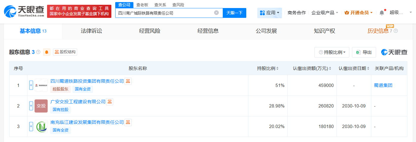Switch to 查老板 search tab
Image resolution: width=416 pixels, height=142 pixels.
[x=142, y=5]
